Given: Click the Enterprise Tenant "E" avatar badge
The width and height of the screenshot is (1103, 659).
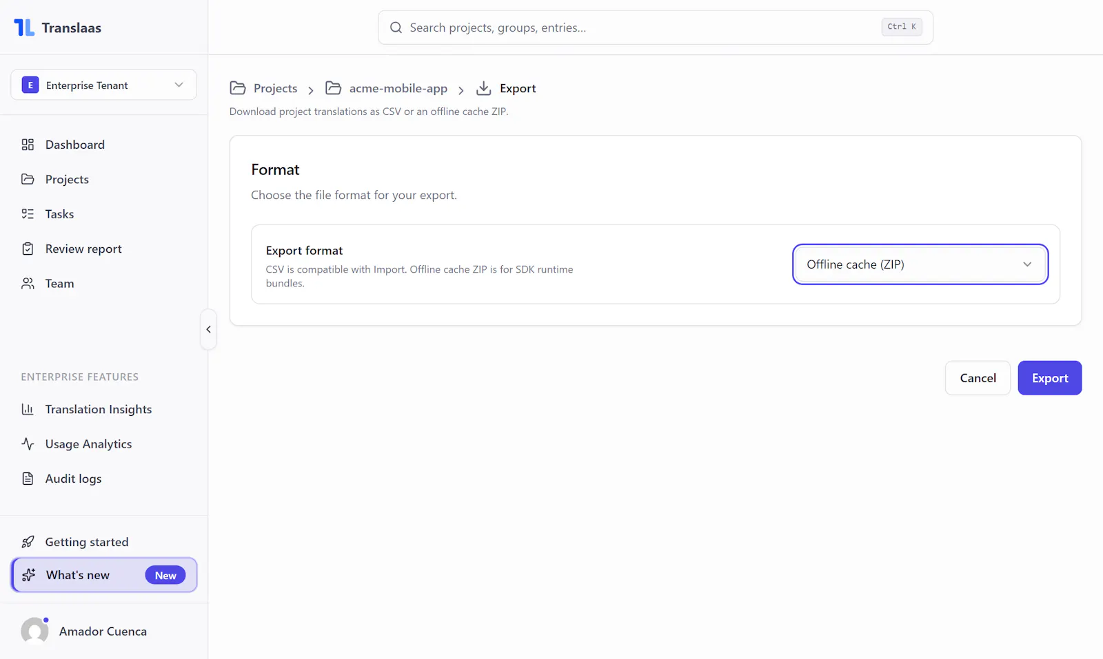Looking at the screenshot, I should pyautogui.click(x=30, y=85).
